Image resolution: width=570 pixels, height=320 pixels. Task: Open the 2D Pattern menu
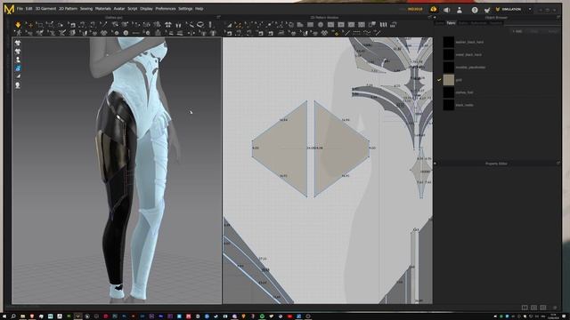click(x=68, y=9)
